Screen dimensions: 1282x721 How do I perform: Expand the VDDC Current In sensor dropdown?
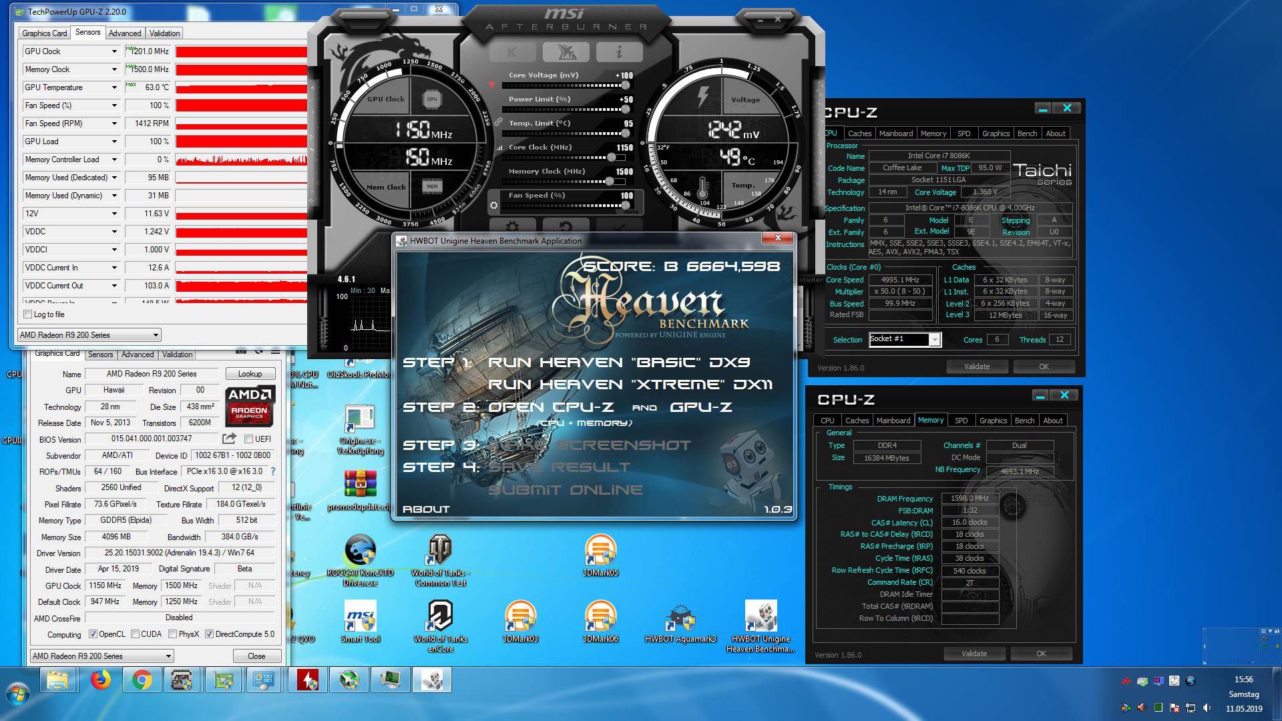coord(114,268)
